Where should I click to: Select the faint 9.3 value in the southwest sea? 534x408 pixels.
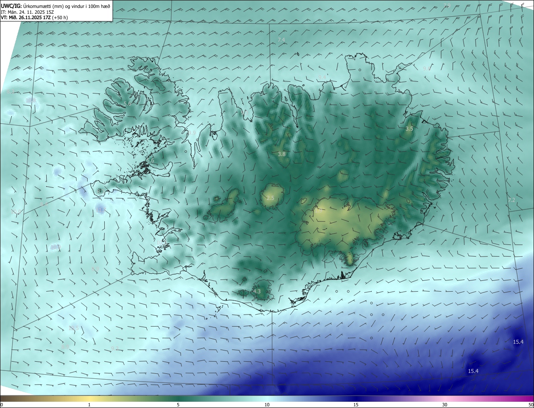coord(115,348)
